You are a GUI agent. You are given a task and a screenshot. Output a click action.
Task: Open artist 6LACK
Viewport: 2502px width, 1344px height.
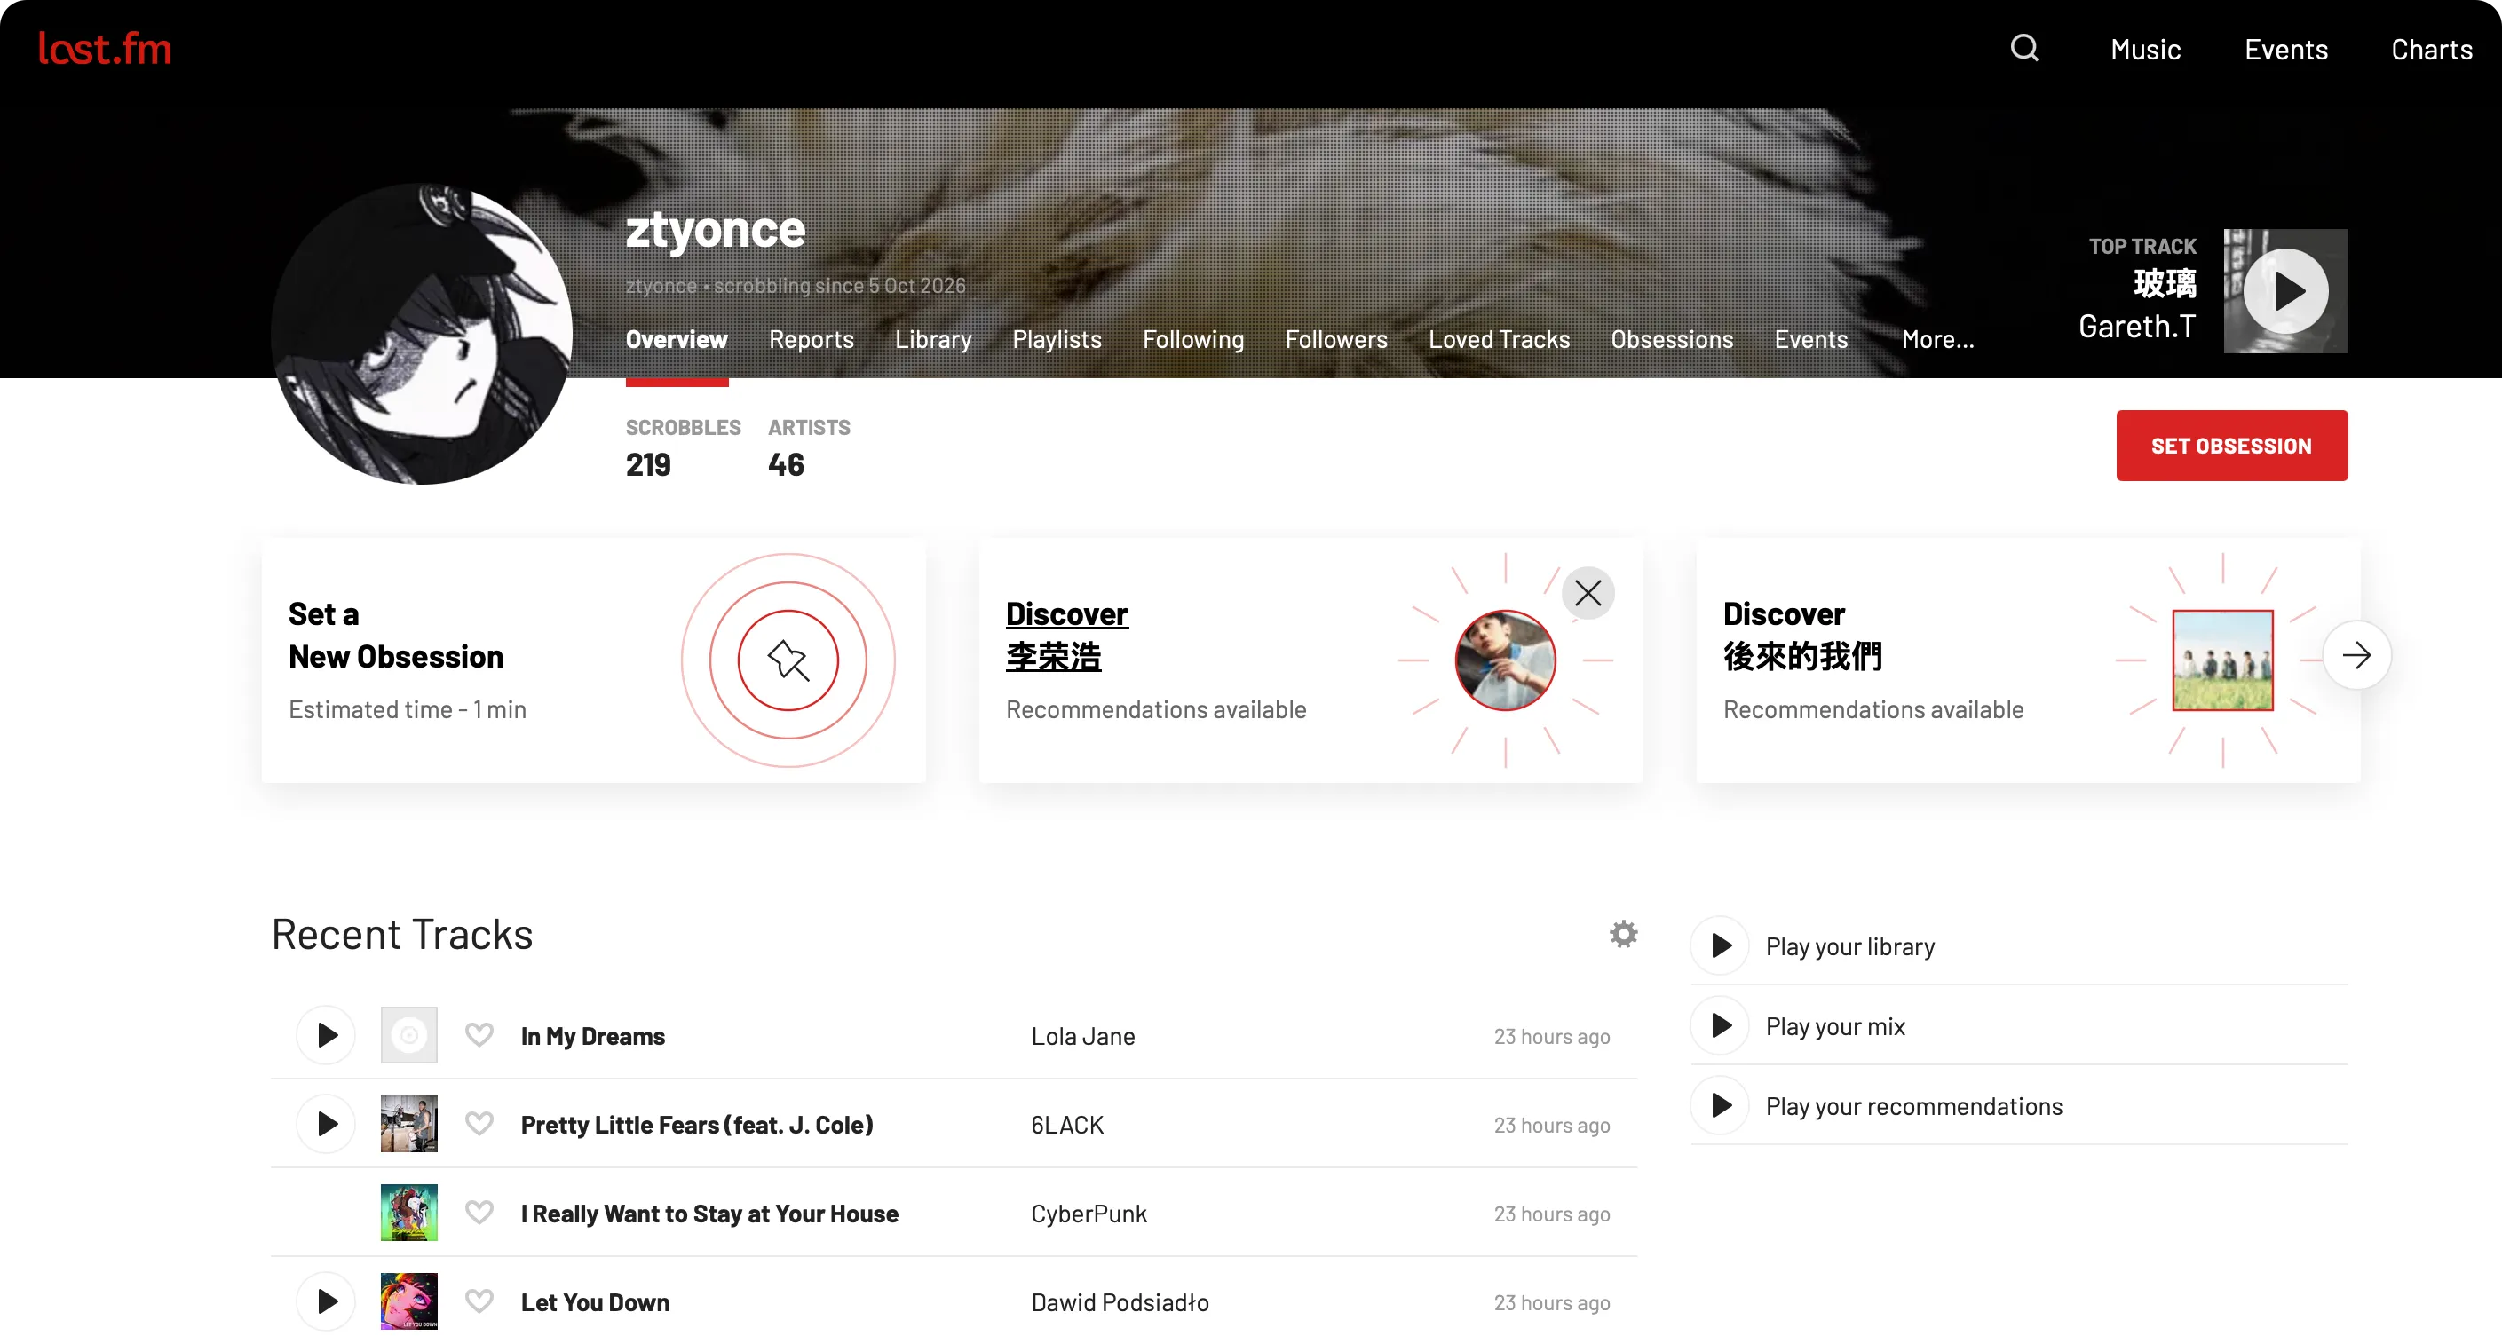(x=1066, y=1125)
